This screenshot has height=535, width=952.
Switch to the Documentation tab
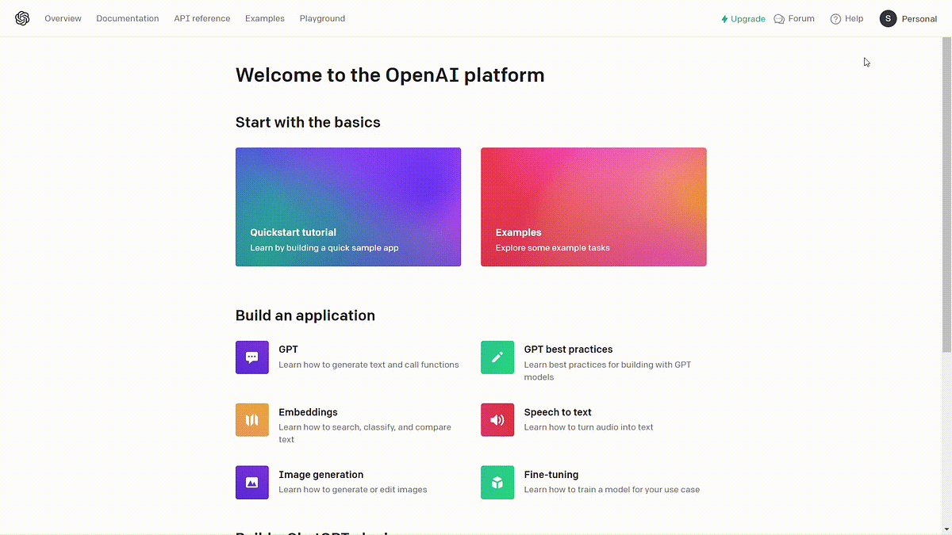(x=127, y=18)
